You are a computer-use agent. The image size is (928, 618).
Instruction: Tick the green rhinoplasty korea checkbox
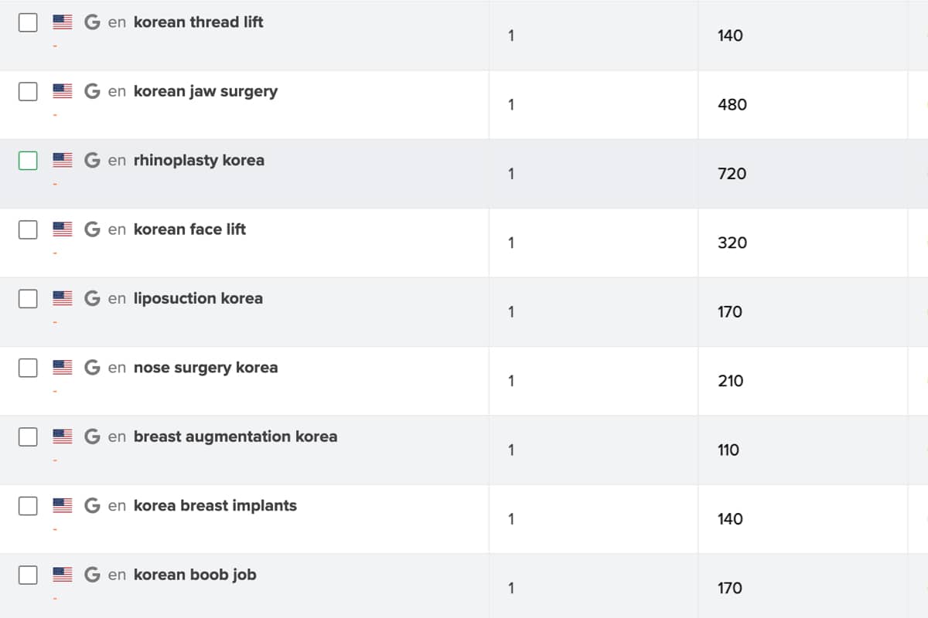28,160
